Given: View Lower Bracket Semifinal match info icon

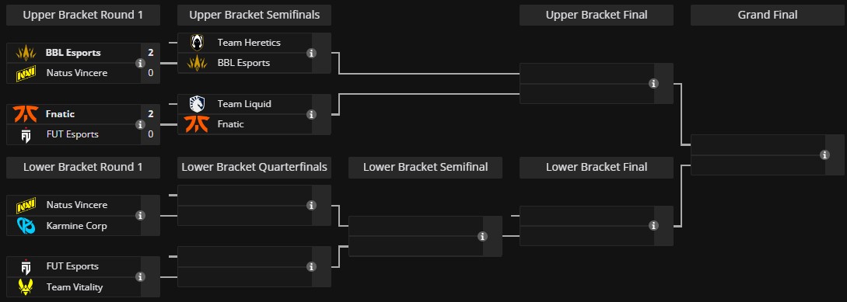Looking at the screenshot, I should [482, 236].
